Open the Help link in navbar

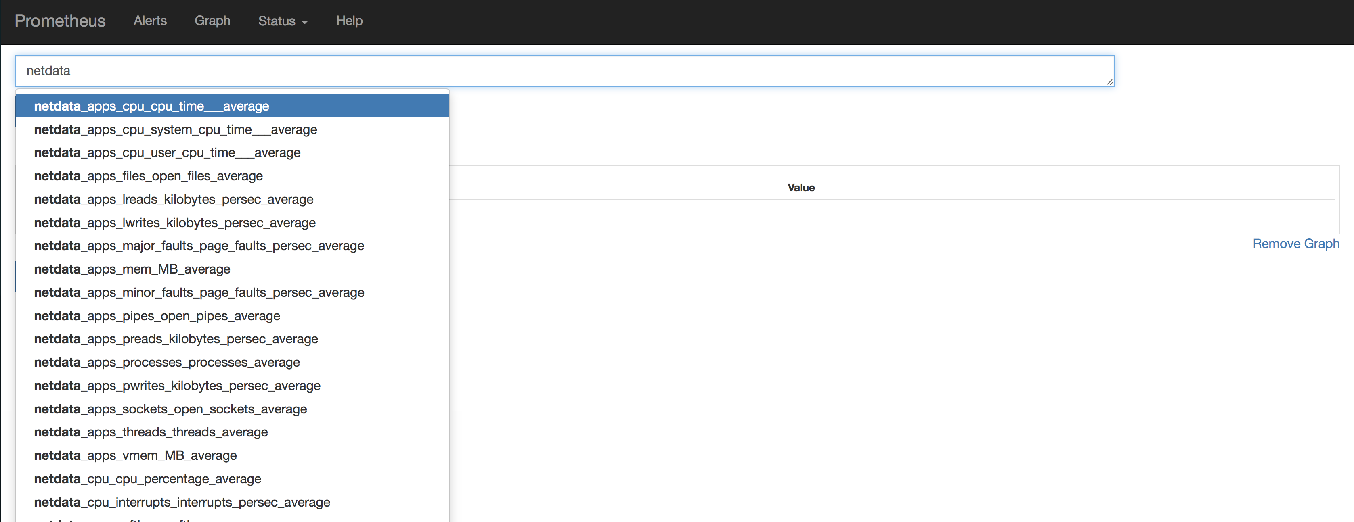[349, 21]
